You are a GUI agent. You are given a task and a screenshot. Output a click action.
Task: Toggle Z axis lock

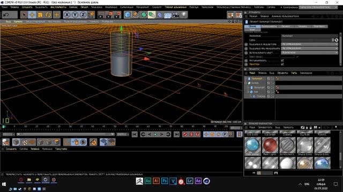tap(83, 15)
